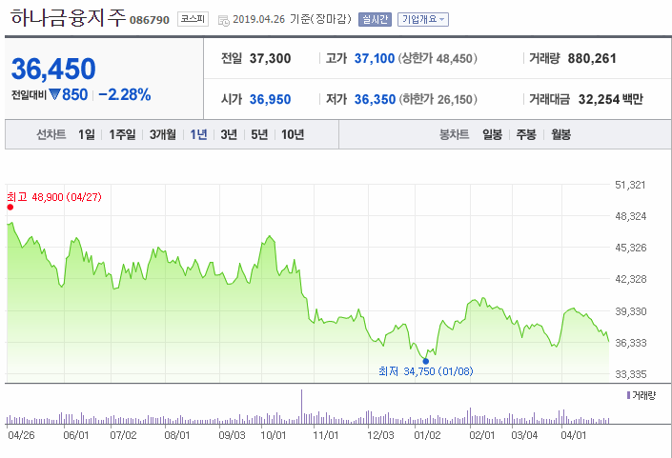Click the 선차트 line chart label

pyautogui.click(x=51, y=134)
